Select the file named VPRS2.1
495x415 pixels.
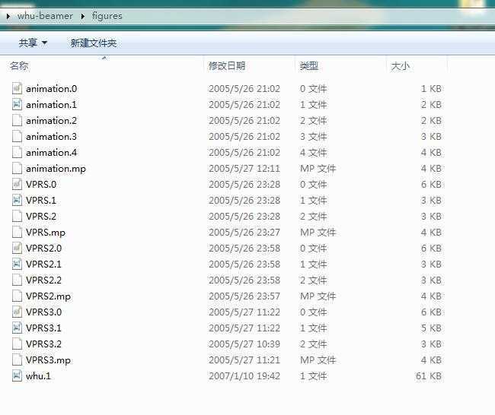tap(44, 264)
